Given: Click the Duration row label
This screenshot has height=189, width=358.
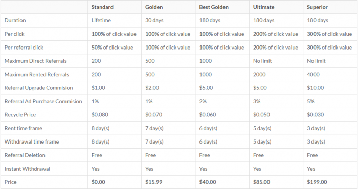Looking at the screenshot, I should [x=15, y=20].
